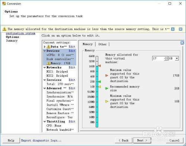
Task: Select the Total: 270 services row
Action: (x=60, y=84)
